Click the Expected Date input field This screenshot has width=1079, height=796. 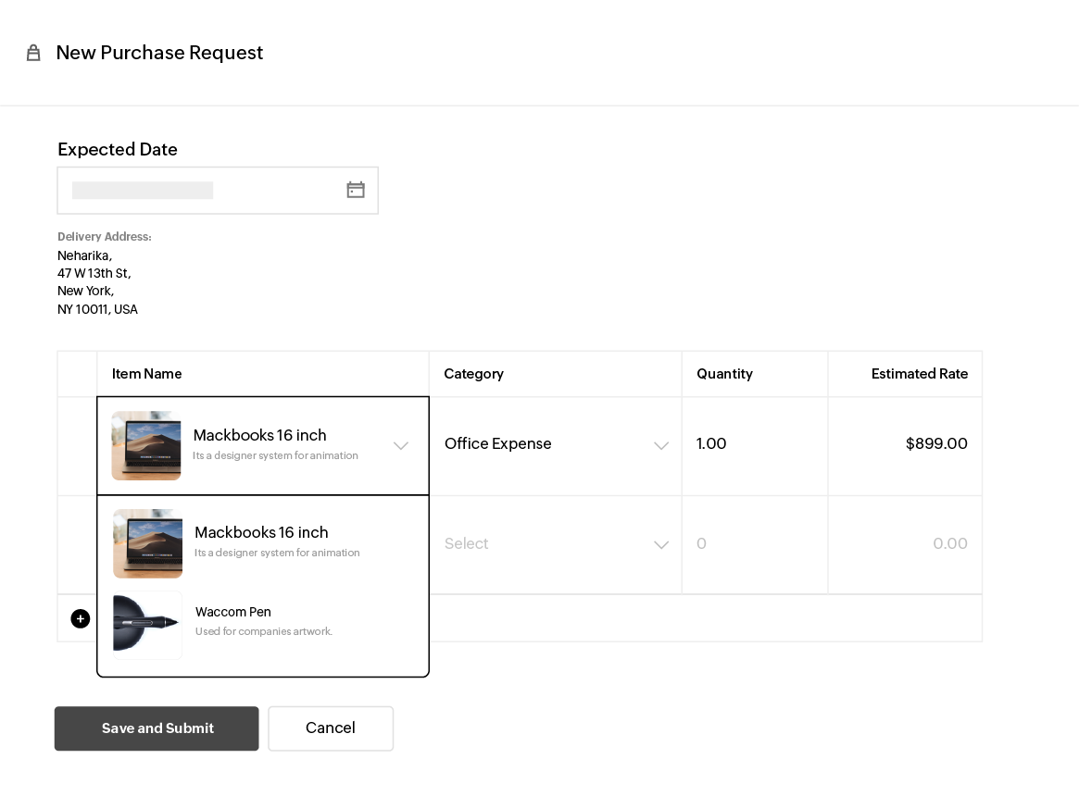pos(185,190)
